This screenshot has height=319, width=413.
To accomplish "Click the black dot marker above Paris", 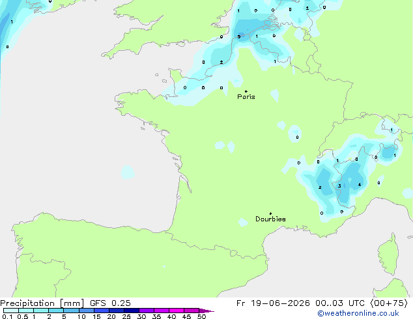I will pyautogui.click(x=246, y=91).
